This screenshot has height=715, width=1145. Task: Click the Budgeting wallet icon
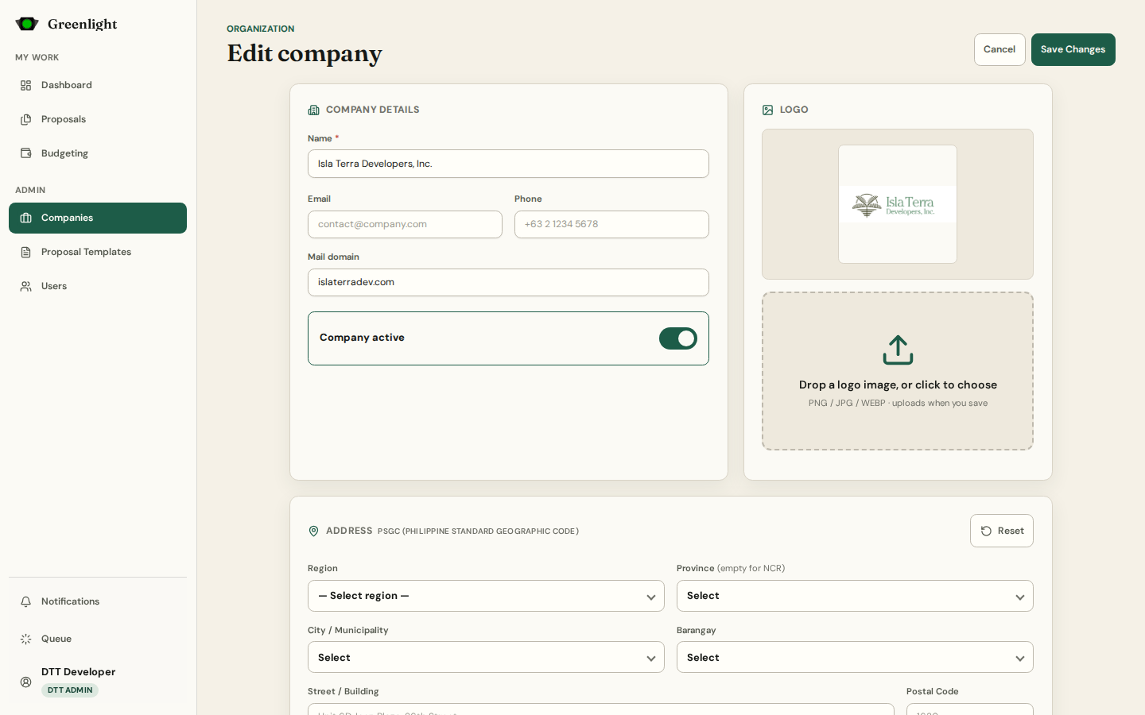(26, 153)
